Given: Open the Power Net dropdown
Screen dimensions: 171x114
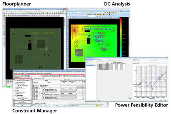Looking at the screenshot, I should click(x=113, y=61).
